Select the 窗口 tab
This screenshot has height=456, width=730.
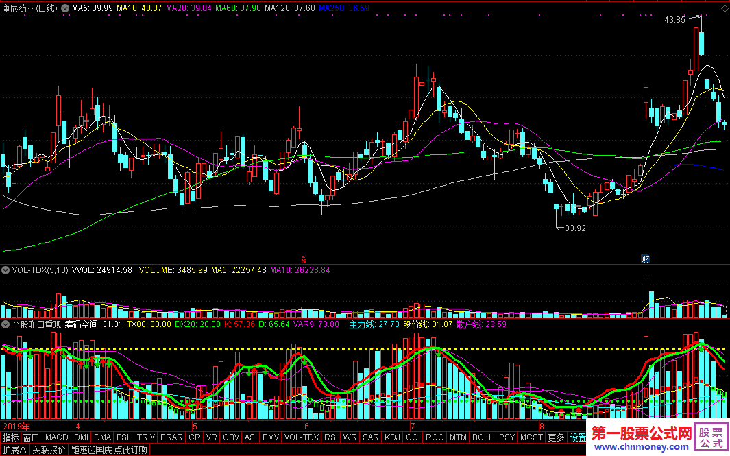[32, 438]
